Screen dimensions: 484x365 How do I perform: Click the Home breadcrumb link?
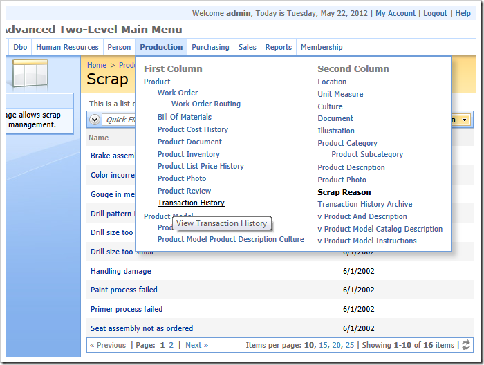(x=97, y=65)
